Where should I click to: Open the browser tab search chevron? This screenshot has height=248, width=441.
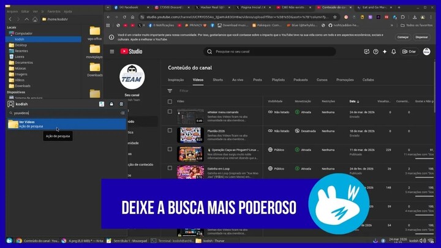[x=108, y=7]
